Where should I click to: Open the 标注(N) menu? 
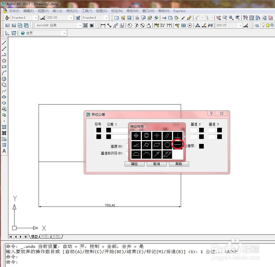[x=117, y=11]
